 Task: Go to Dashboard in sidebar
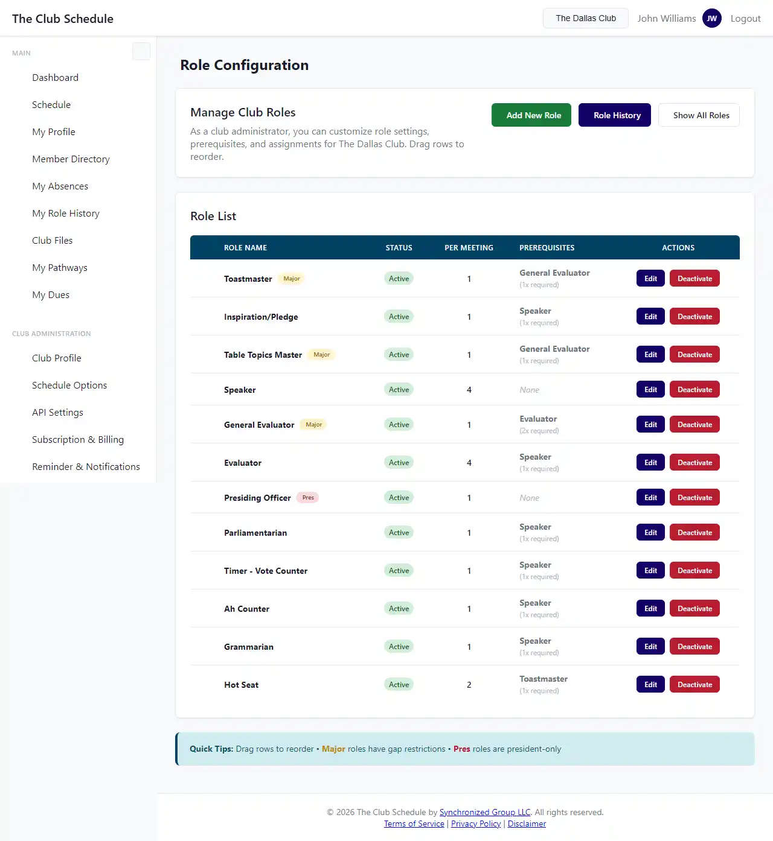(55, 78)
